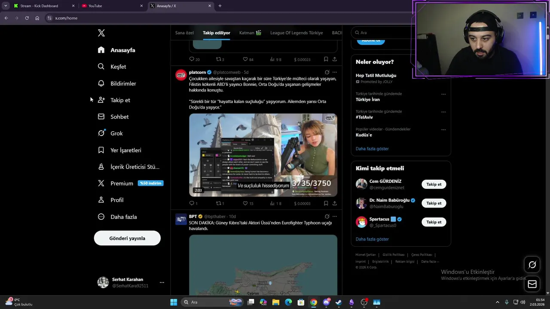Open floating messages envelope button
The height and width of the screenshot is (309, 550).
532,284
